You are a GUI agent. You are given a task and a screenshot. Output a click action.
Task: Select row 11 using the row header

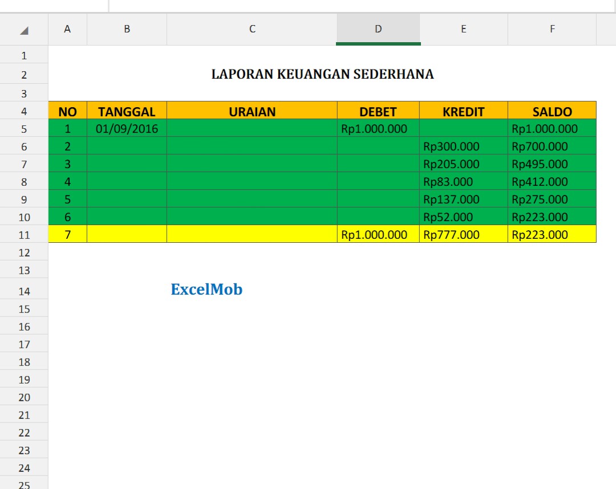[24, 235]
